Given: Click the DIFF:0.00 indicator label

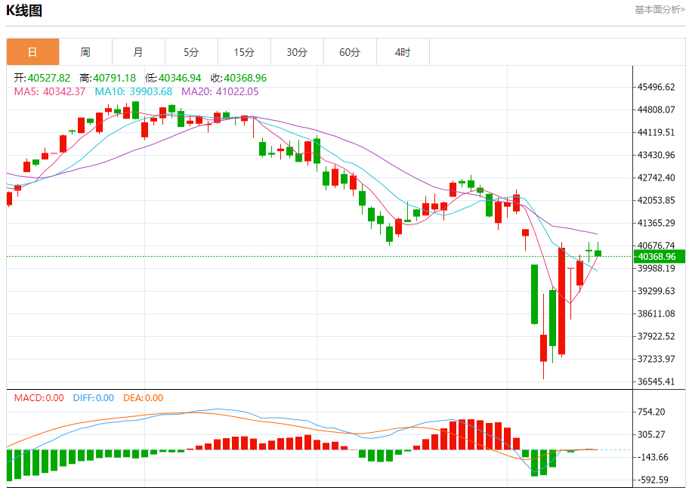Looking at the screenshot, I should pyautogui.click(x=94, y=398).
